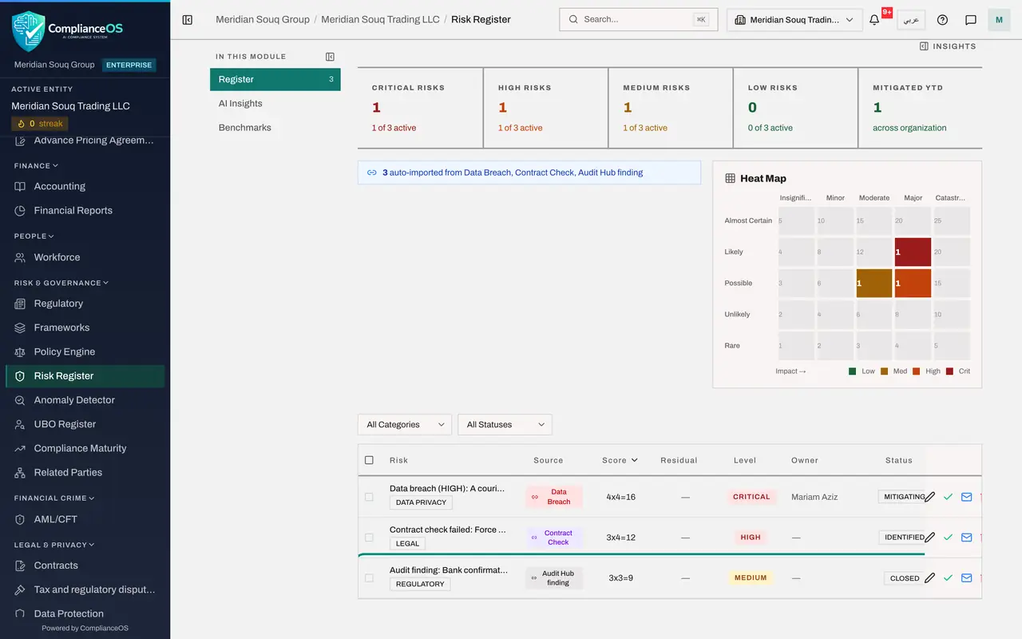
Task: Mark the Contract check risk with checkmark icon
Action: (948, 538)
